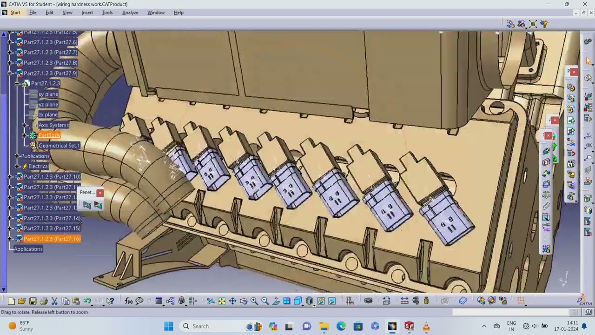The image size is (595, 335).
Task: Click the Zoom In magnifier
Action: (x=254, y=301)
